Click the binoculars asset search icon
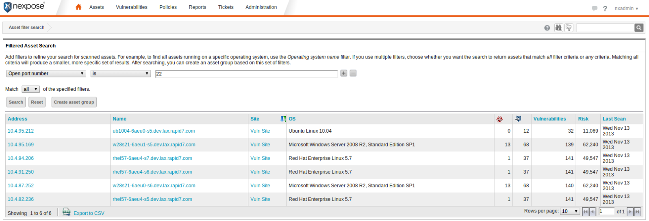 point(558,28)
